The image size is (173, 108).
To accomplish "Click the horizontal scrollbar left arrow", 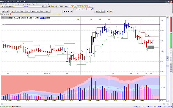I will pos(2,104).
